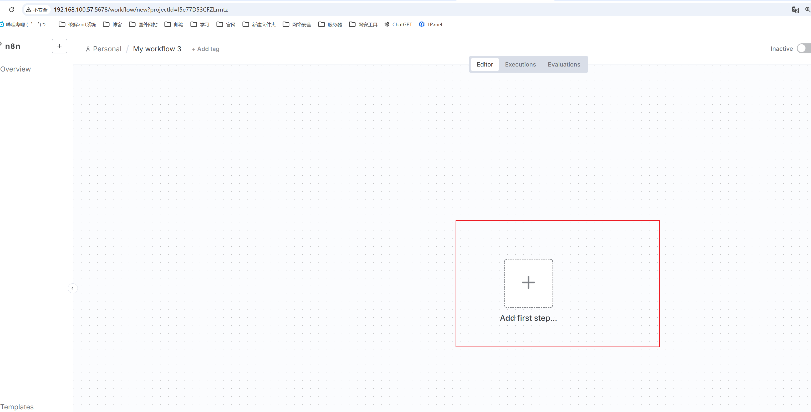This screenshot has width=811, height=412.
Task: Open Templates in the sidebar
Action: click(x=17, y=407)
